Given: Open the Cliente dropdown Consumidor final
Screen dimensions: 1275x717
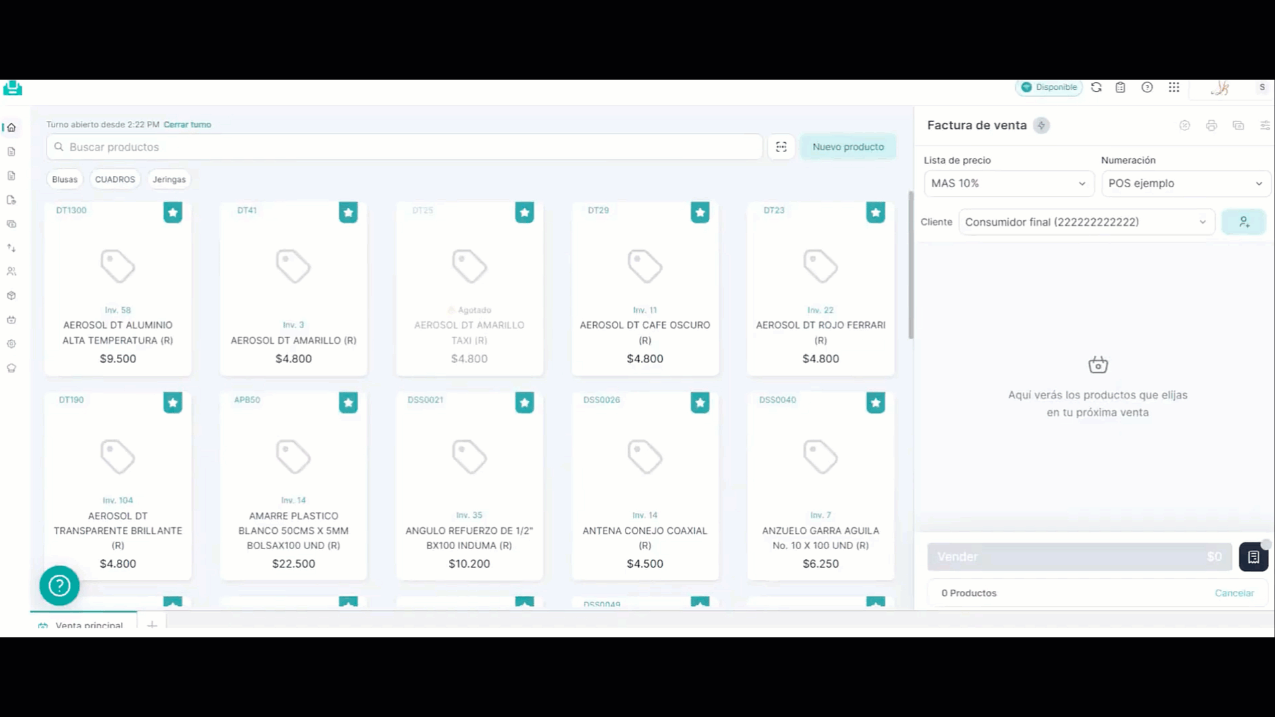Looking at the screenshot, I should click(x=1086, y=222).
